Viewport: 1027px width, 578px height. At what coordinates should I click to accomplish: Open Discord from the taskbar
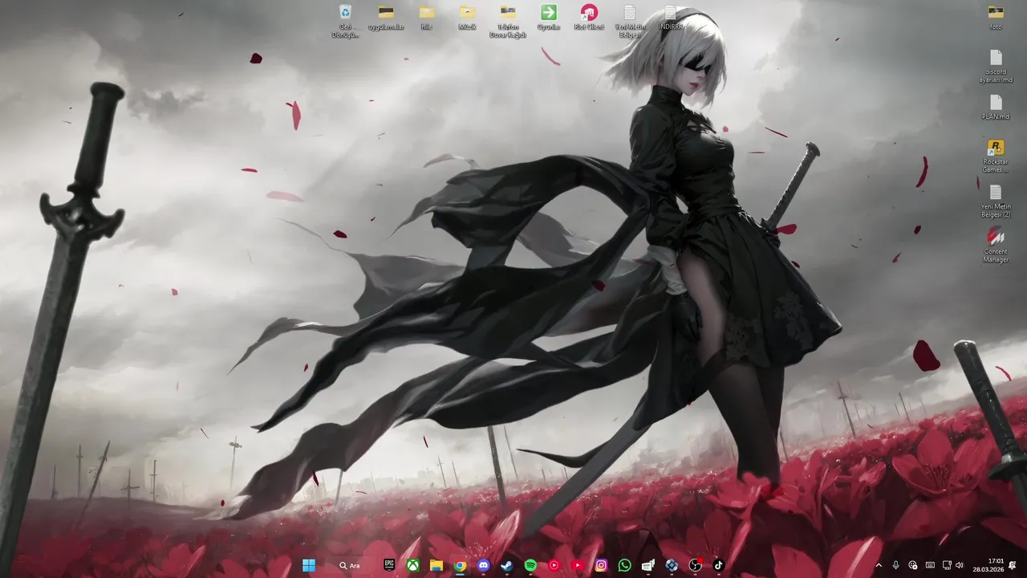pyautogui.click(x=483, y=565)
